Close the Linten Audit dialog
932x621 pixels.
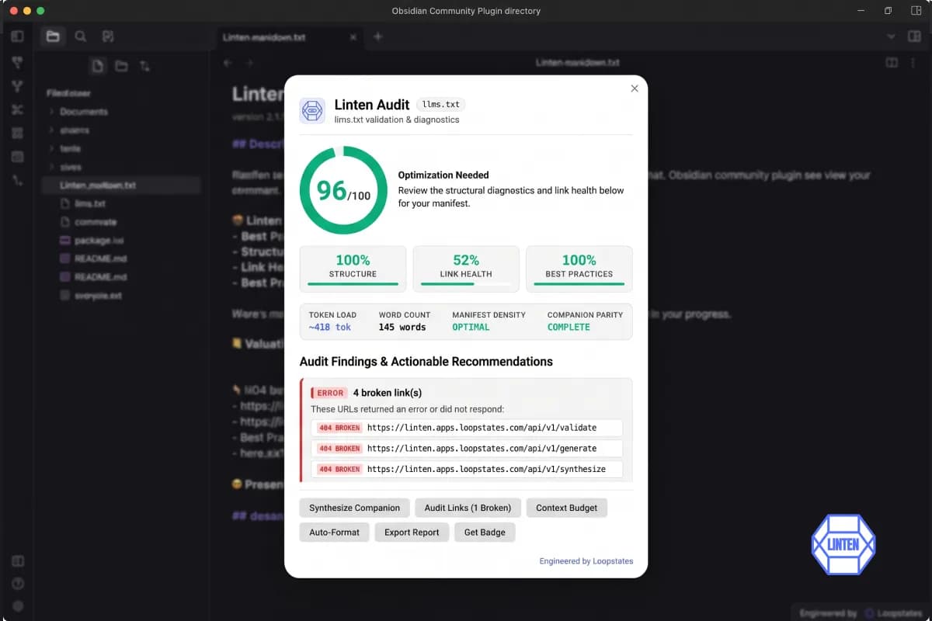pos(635,88)
